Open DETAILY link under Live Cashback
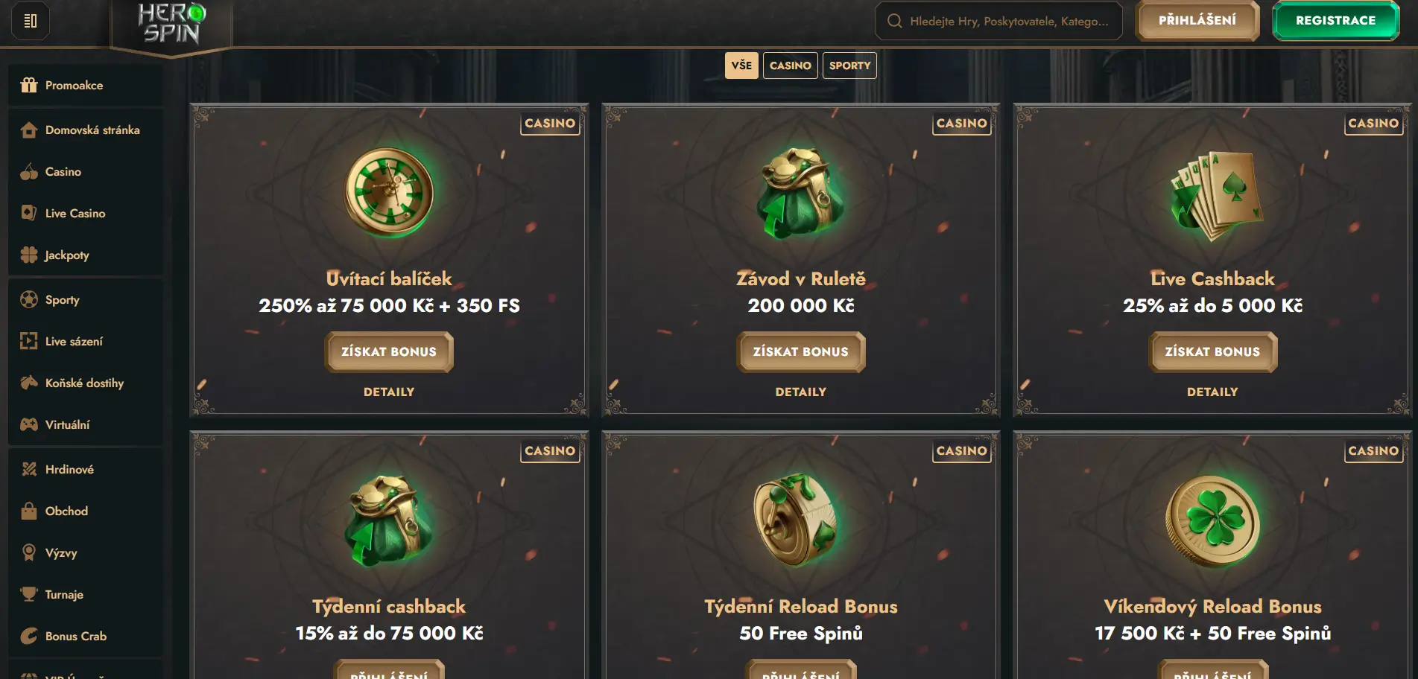Viewport: 1418px width, 679px height. (1212, 392)
